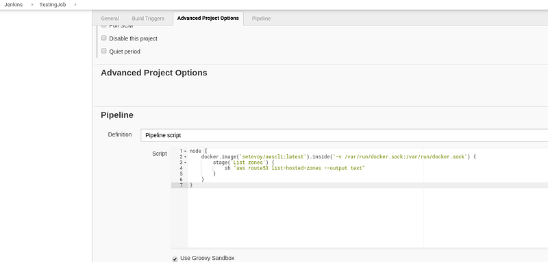Tick the Quiet period checkbox
Image resolution: width=548 pixels, height=262 pixels.
104,51
